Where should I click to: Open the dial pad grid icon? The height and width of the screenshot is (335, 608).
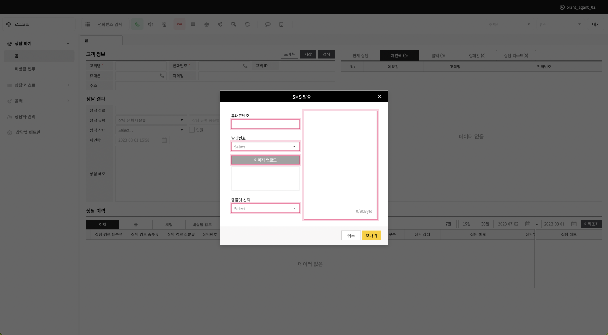point(87,24)
